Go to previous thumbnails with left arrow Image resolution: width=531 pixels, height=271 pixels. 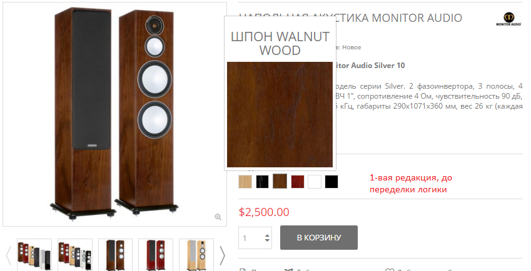pos(9,255)
